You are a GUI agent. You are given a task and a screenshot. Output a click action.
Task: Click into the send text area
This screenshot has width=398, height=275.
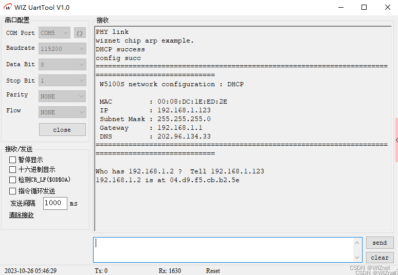pyautogui.click(x=223, y=250)
